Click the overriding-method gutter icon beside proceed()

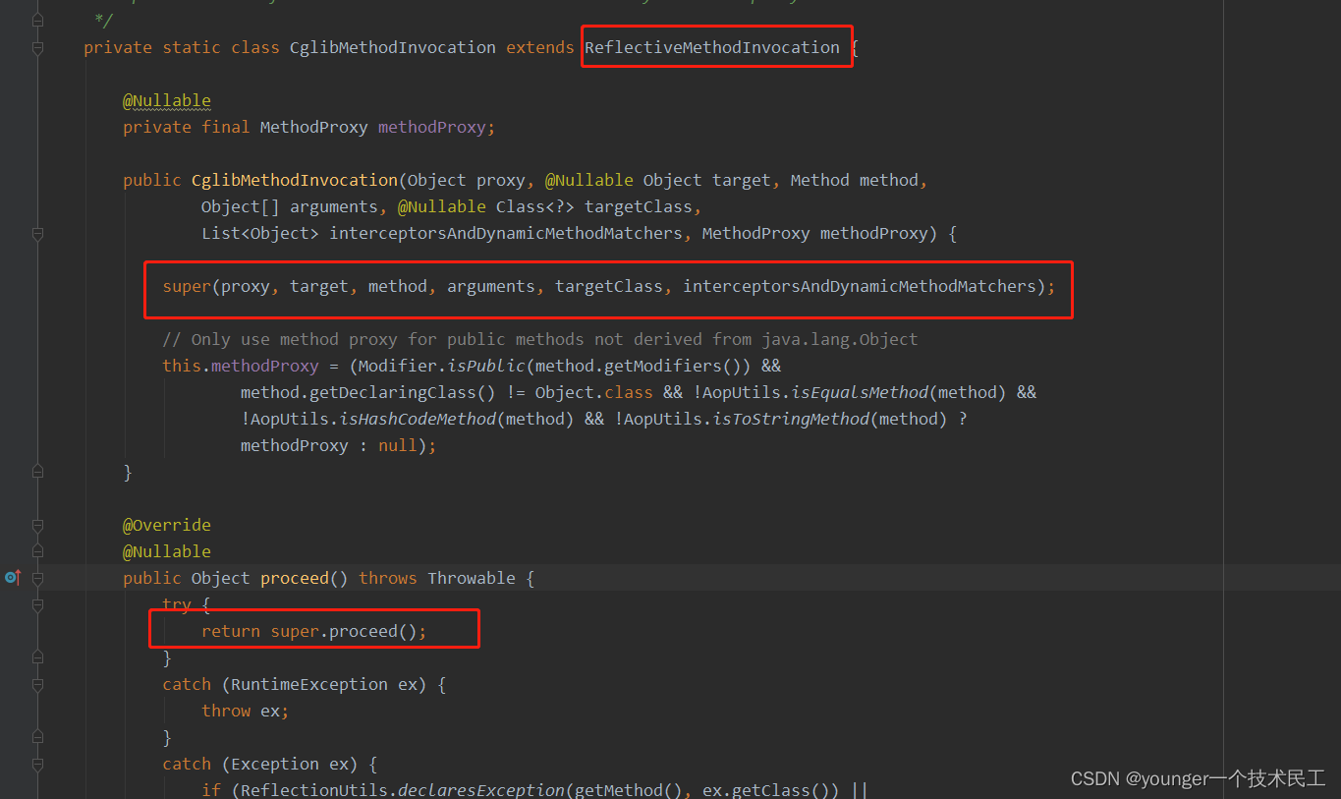(x=13, y=578)
